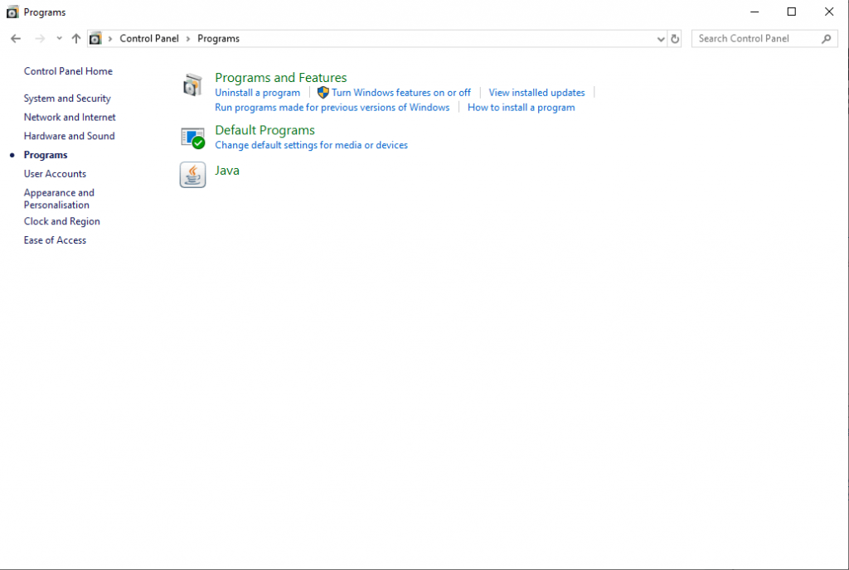Open Change default settings for media or devices
The image size is (849, 570).
tap(312, 145)
